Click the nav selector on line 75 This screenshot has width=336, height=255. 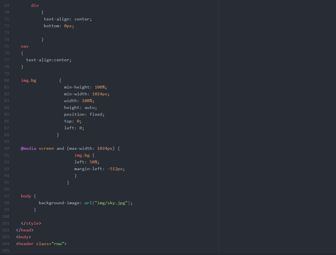(x=24, y=46)
